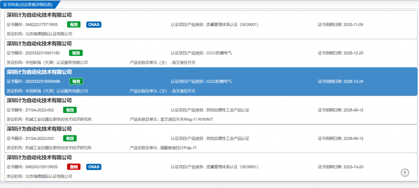Select certificate number 04620Q15013R0S text

41,167
